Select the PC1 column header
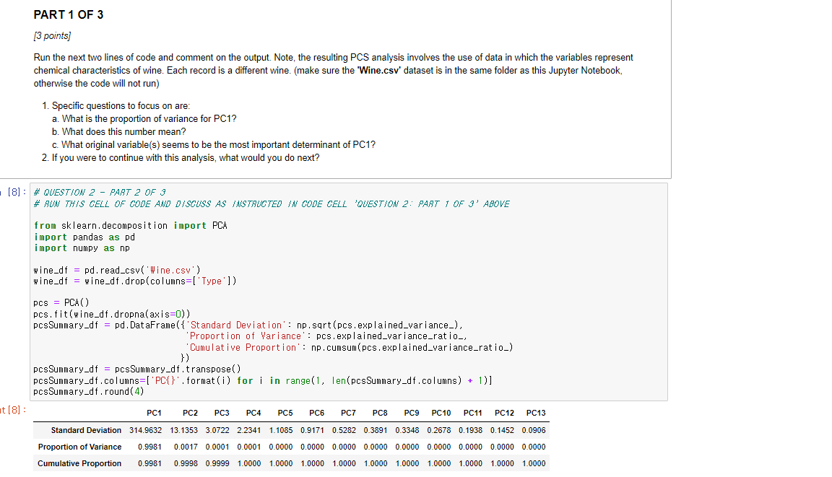The height and width of the screenshot is (477, 832). [x=154, y=413]
